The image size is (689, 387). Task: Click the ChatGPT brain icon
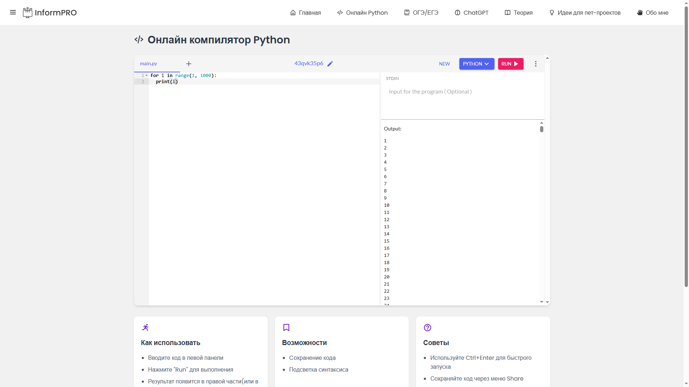(458, 13)
